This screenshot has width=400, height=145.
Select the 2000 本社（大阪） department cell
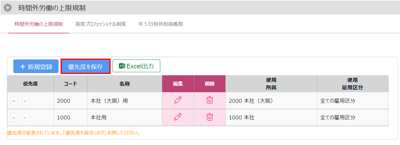(x=271, y=101)
